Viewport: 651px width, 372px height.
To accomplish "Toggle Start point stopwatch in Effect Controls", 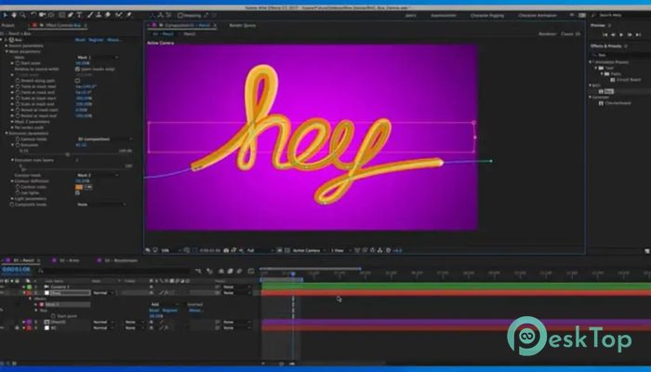I will click(18, 63).
